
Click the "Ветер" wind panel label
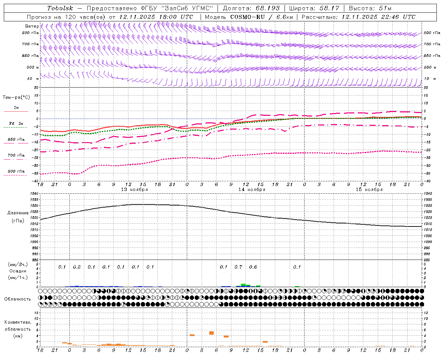[32, 26]
